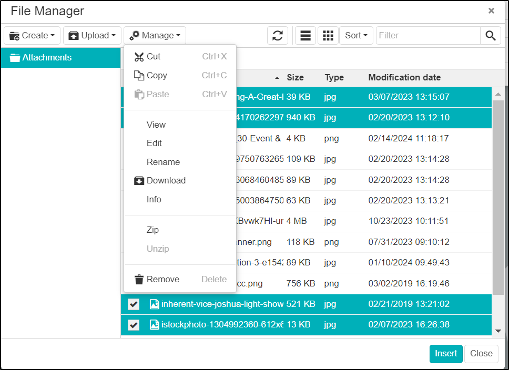509x370 pixels.
Task: Choose Info from Manage menu
Action: (180, 199)
